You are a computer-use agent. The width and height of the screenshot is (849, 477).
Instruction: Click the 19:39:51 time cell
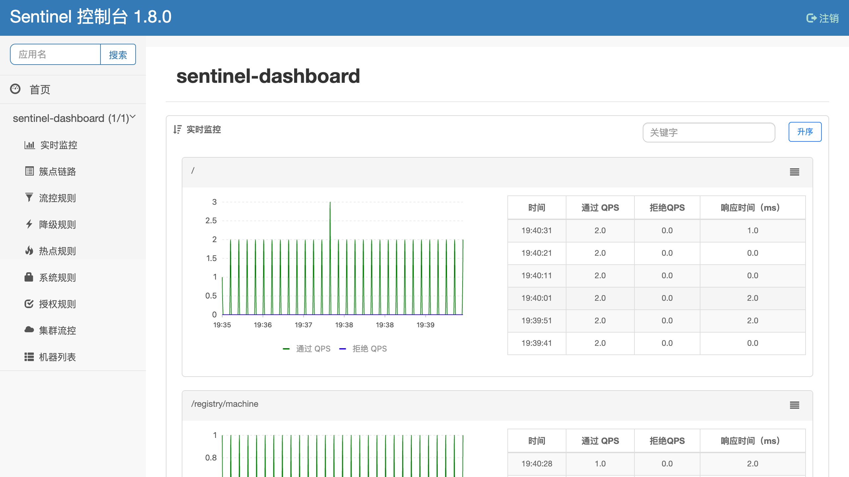(537, 321)
